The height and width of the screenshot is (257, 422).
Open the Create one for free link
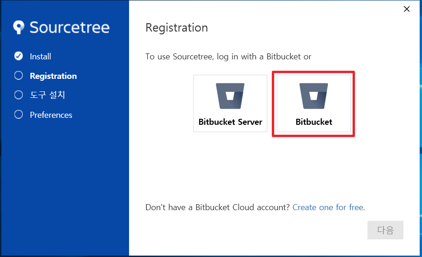[329, 207]
